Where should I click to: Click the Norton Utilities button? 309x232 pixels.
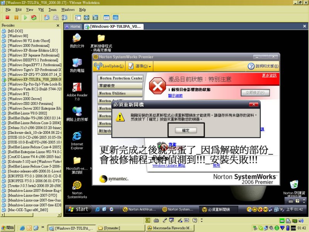[120, 93]
